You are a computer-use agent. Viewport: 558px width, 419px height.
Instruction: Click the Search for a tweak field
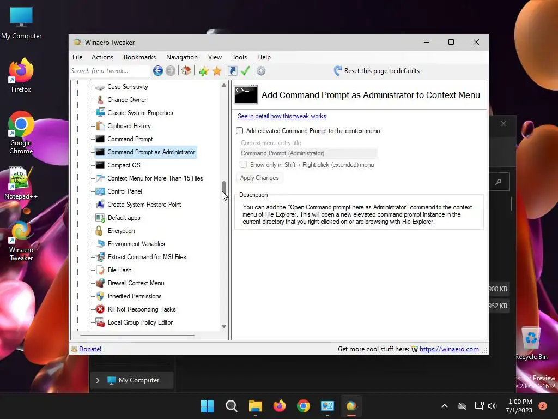coord(110,71)
